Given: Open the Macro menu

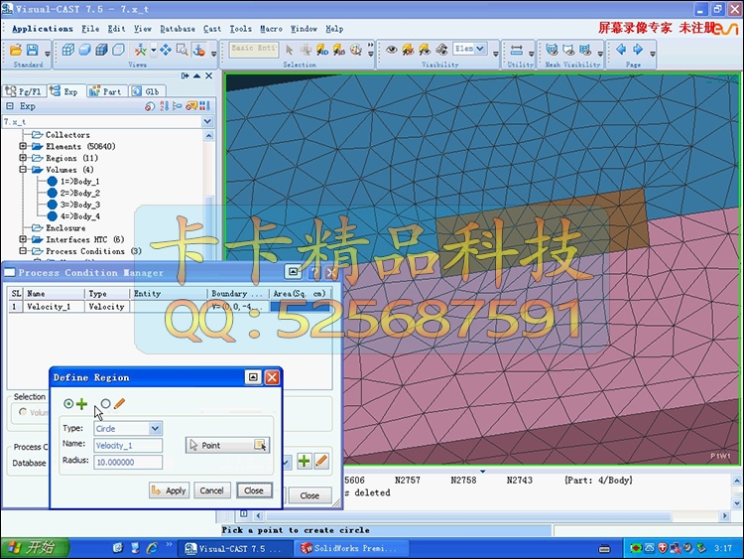Looking at the screenshot, I should 271,29.
